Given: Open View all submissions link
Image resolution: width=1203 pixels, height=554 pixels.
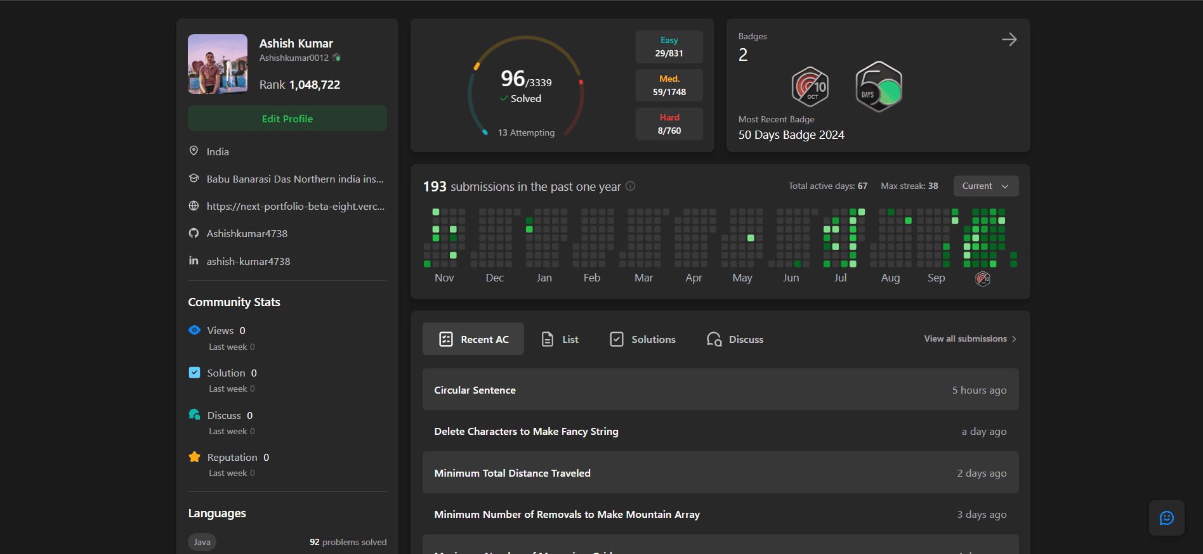Looking at the screenshot, I should (x=970, y=338).
